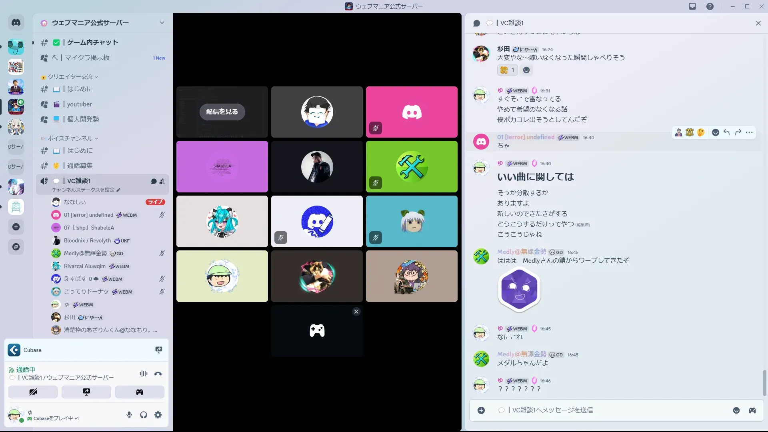
Task: Click Explore discoverable servers compass icon
Action: pyautogui.click(x=16, y=247)
